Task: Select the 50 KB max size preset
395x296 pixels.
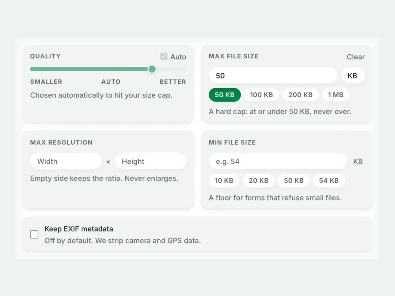Action: coord(225,95)
